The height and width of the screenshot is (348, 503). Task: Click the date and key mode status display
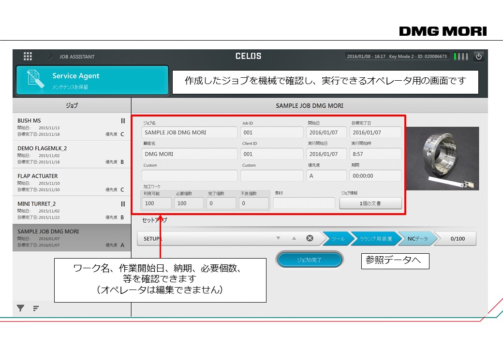coord(397,57)
